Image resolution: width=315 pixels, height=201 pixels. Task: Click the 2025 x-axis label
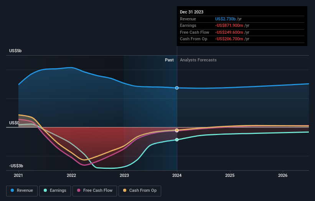[230, 175]
